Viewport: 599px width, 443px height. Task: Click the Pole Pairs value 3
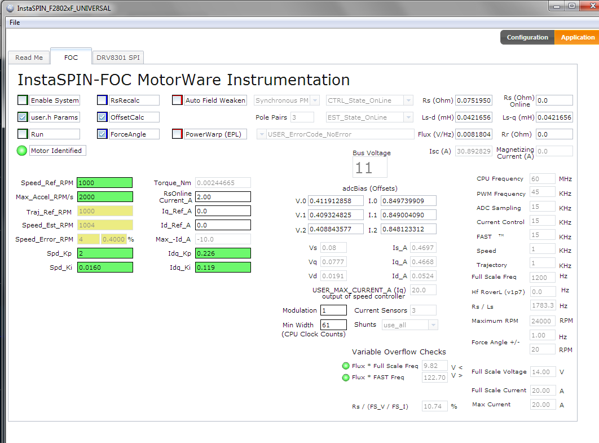(x=302, y=117)
